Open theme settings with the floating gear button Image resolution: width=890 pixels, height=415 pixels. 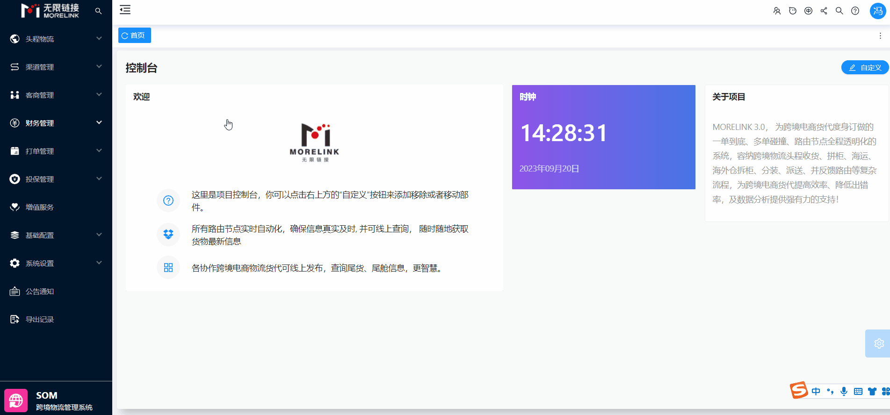[x=879, y=343]
